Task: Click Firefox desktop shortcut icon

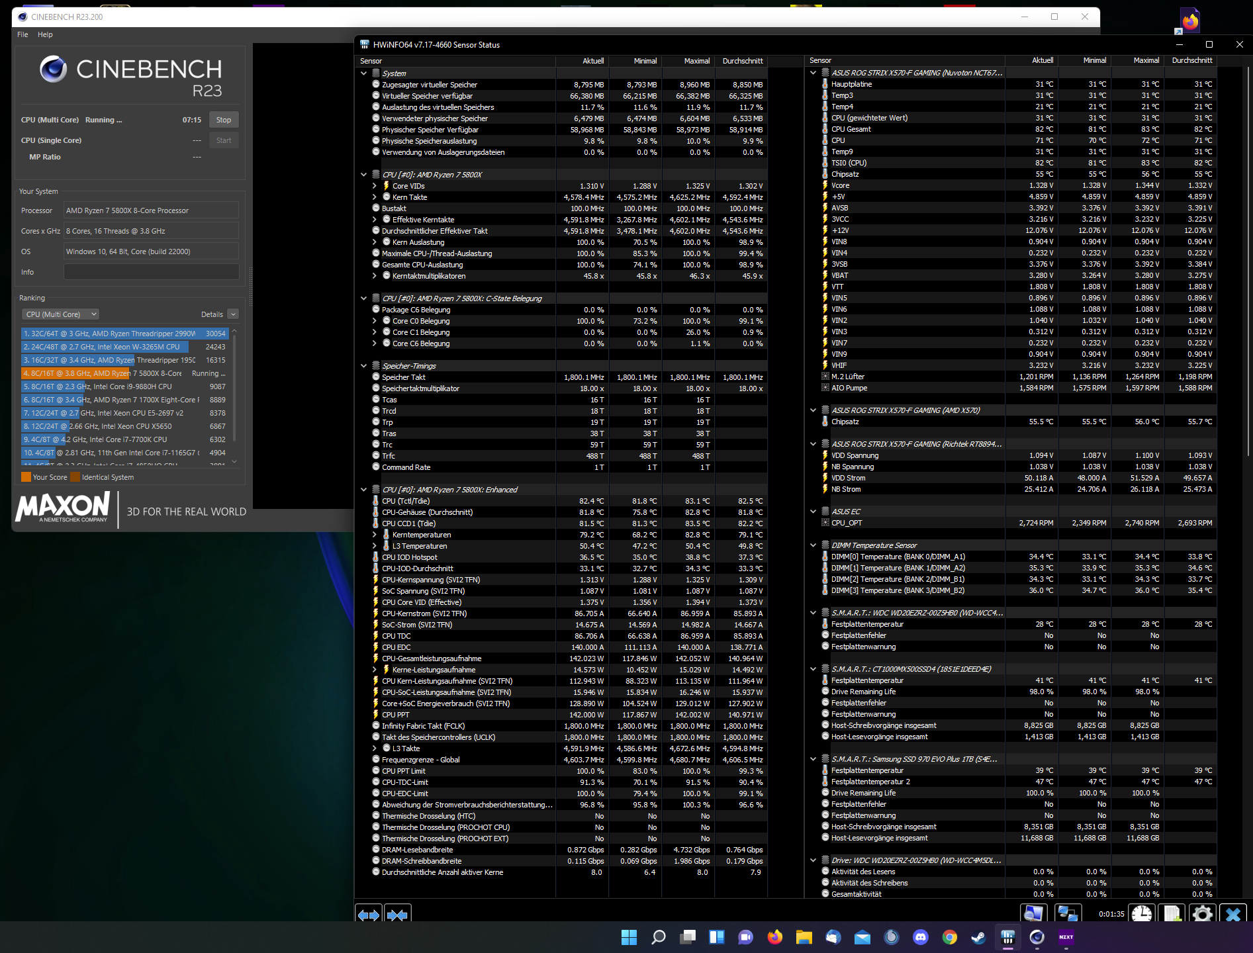Action: point(1190,21)
